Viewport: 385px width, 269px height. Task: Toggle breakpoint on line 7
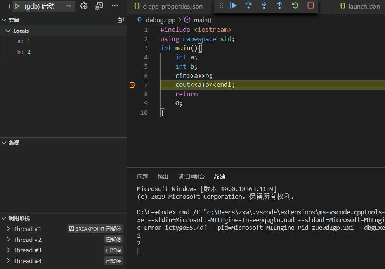[x=132, y=85]
